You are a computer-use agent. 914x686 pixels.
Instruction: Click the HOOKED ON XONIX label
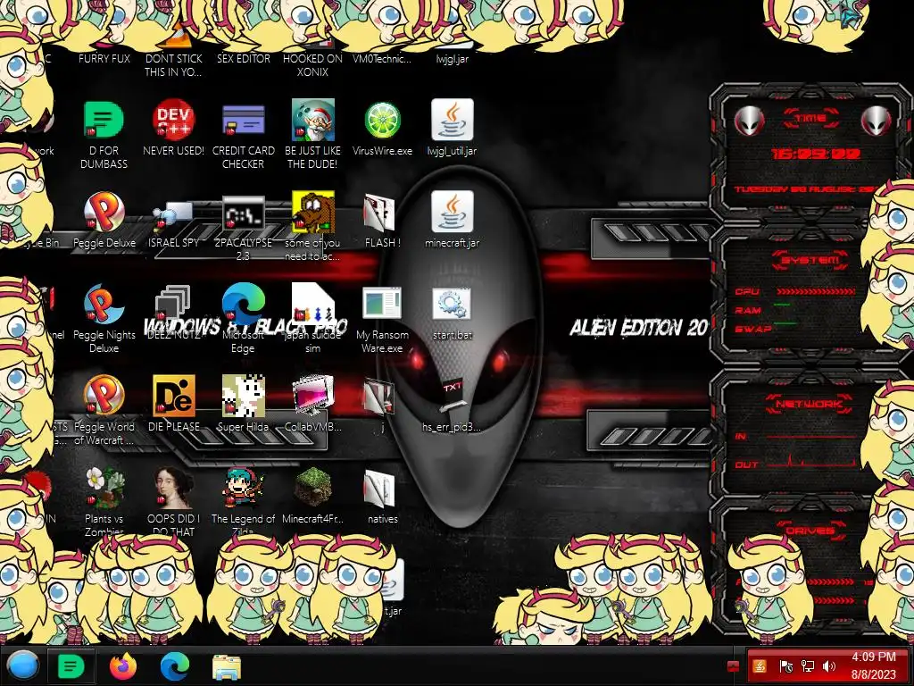click(x=312, y=65)
